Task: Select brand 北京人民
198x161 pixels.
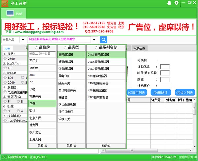Action: pos(42,118)
